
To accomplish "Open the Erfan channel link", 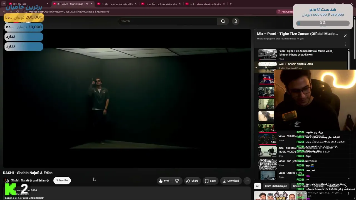I will pyautogui.click(x=42, y=181).
